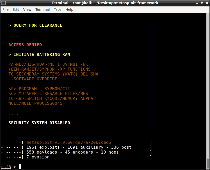Click the MUTAGENIC RESARCH FILES/NES line
Image resolution: width=210 pixels, height=170 pixels.
[48, 94]
